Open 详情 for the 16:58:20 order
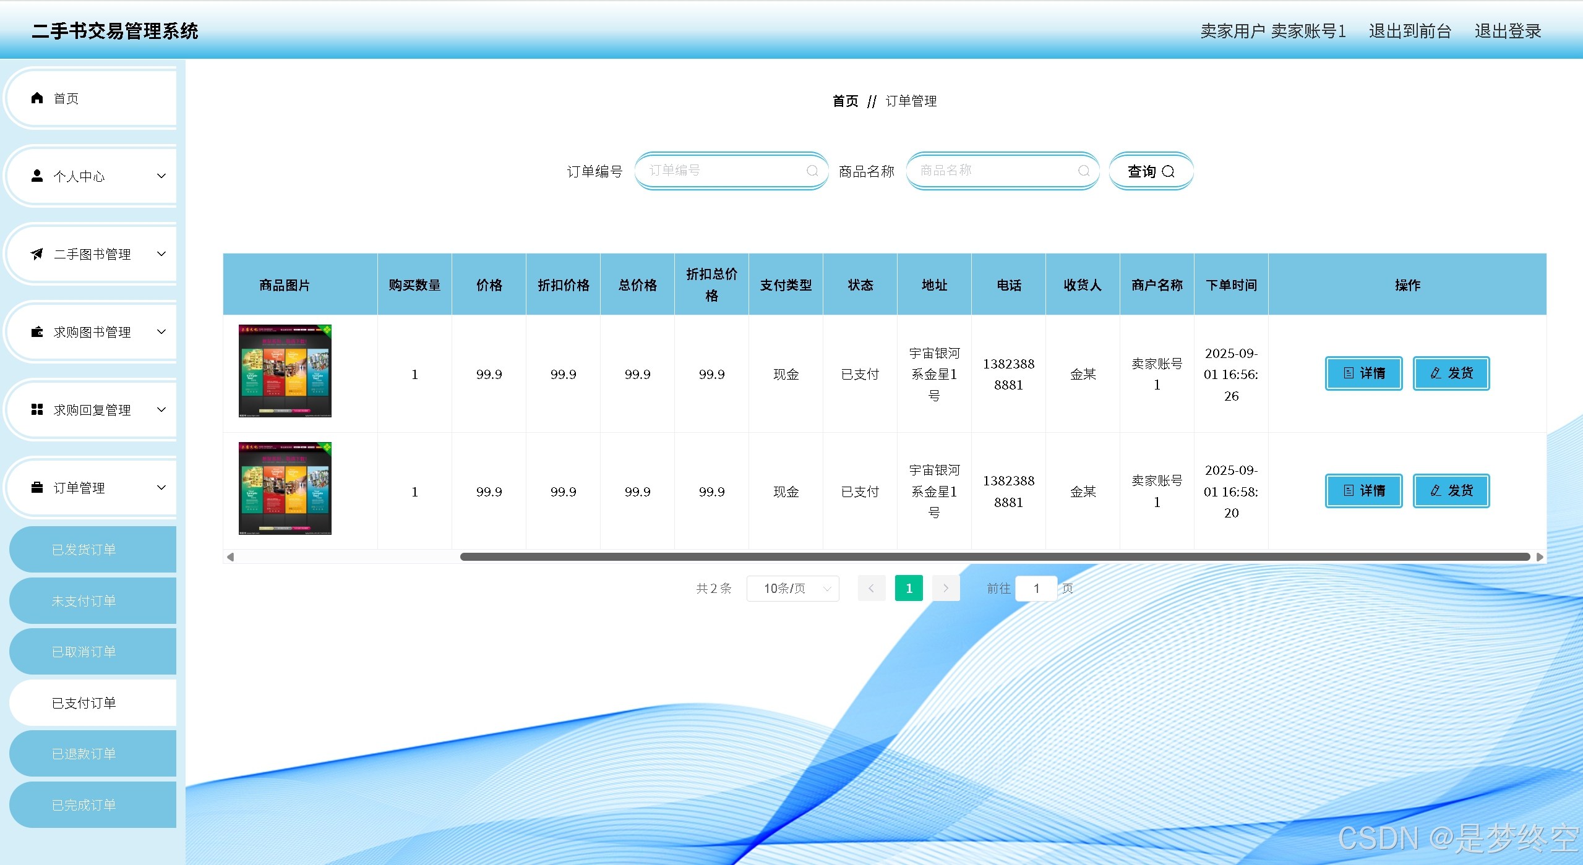Screen dimensions: 1583x865 1363,490
